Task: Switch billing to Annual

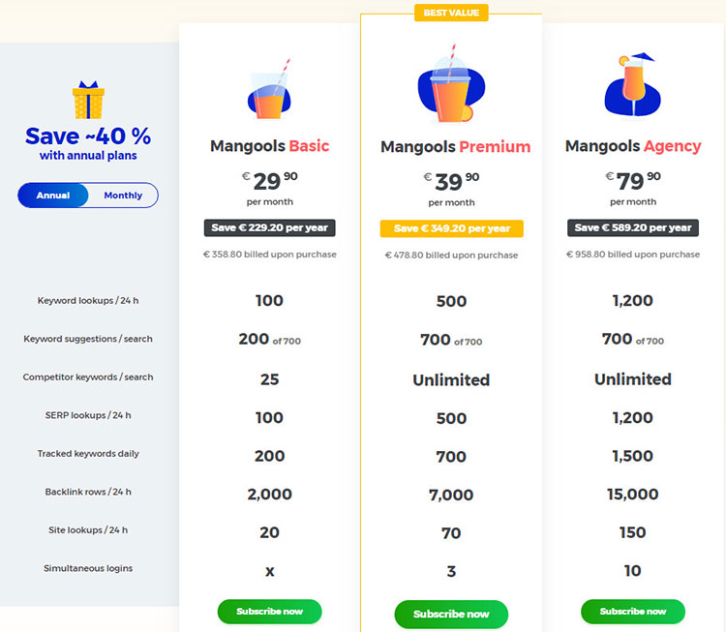Action: tap(53, 196)
